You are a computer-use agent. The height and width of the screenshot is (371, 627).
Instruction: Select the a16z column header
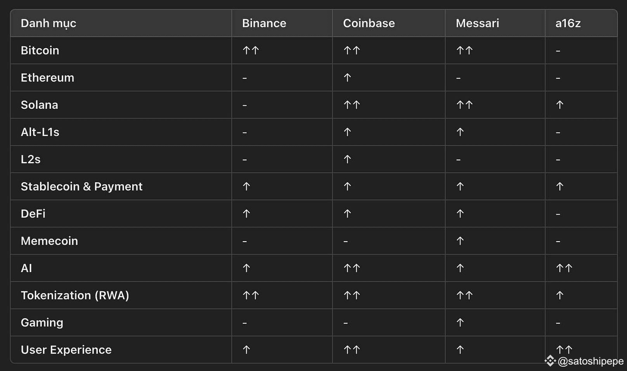pyautogui.click(x=568, y=23)
